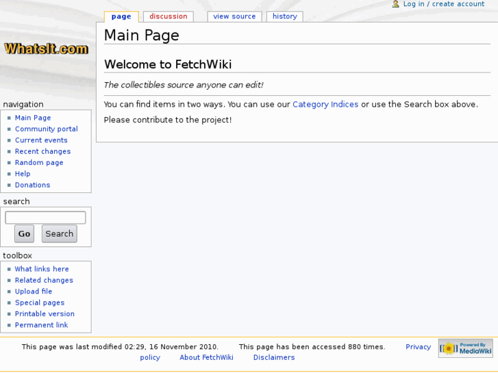
Task: Click the last modified 16 November 2010 text
Action: coord(120,347)
